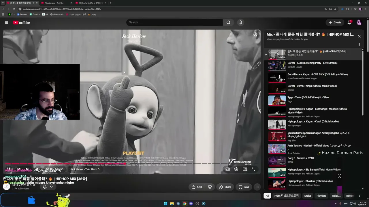This screenshot has height=207, width=369.
Task: Open Hiphopologist - Big Bang video
Action: tap(314, 170)
